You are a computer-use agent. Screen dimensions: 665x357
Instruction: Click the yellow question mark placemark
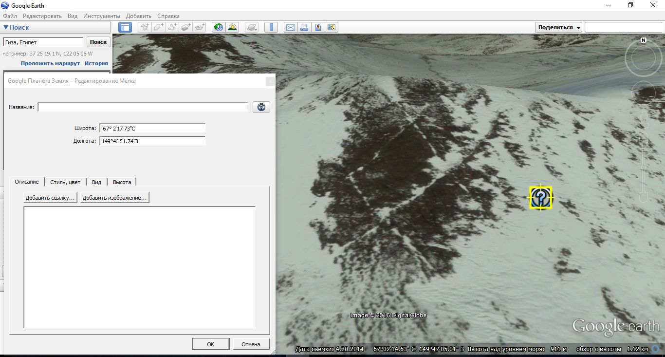coord(541,198)
